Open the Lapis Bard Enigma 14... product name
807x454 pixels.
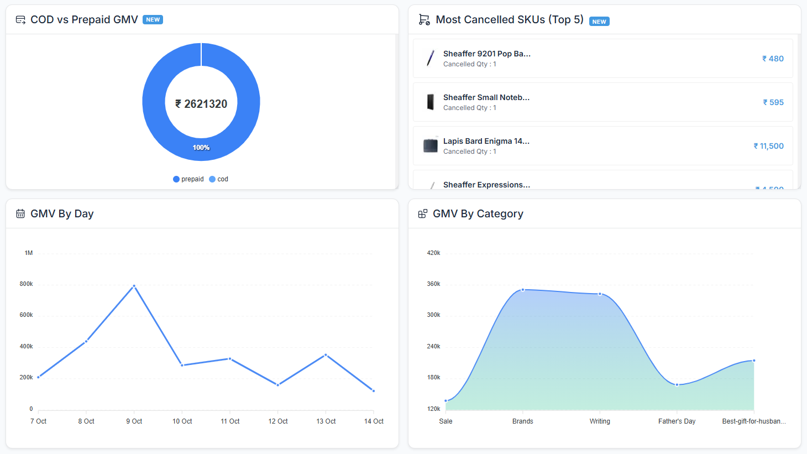486,141
